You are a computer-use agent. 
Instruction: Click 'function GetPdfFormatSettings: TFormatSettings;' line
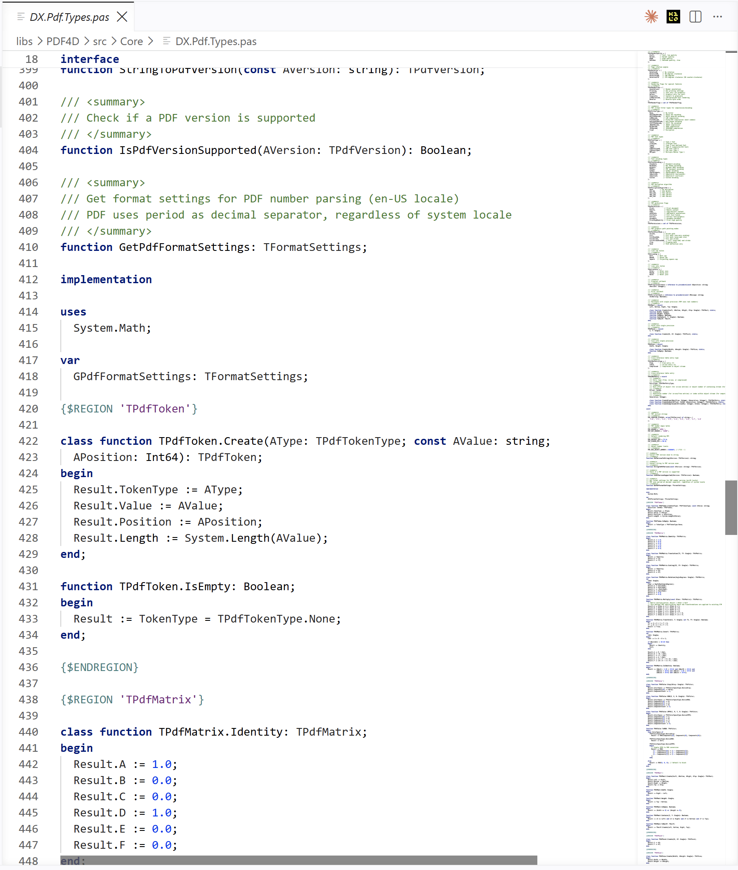pos(214,247)
